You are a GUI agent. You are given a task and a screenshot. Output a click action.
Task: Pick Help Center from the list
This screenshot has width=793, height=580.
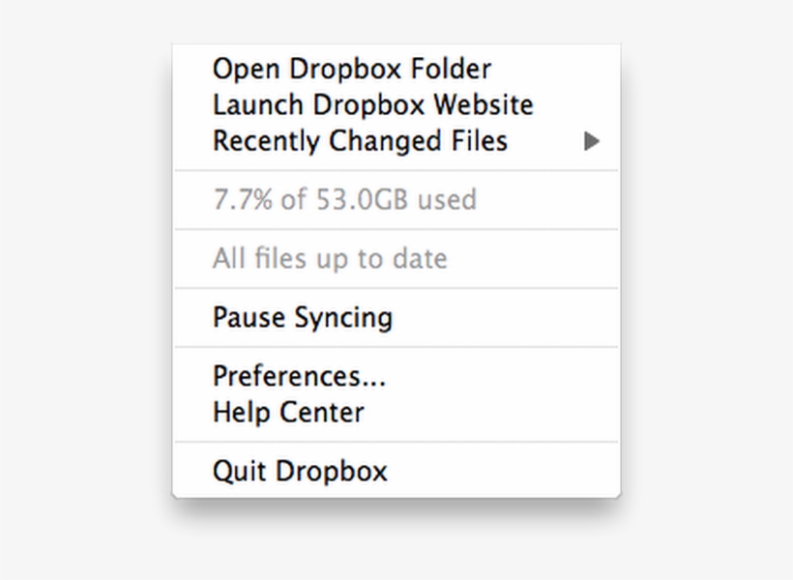click(x=288, y=413)
